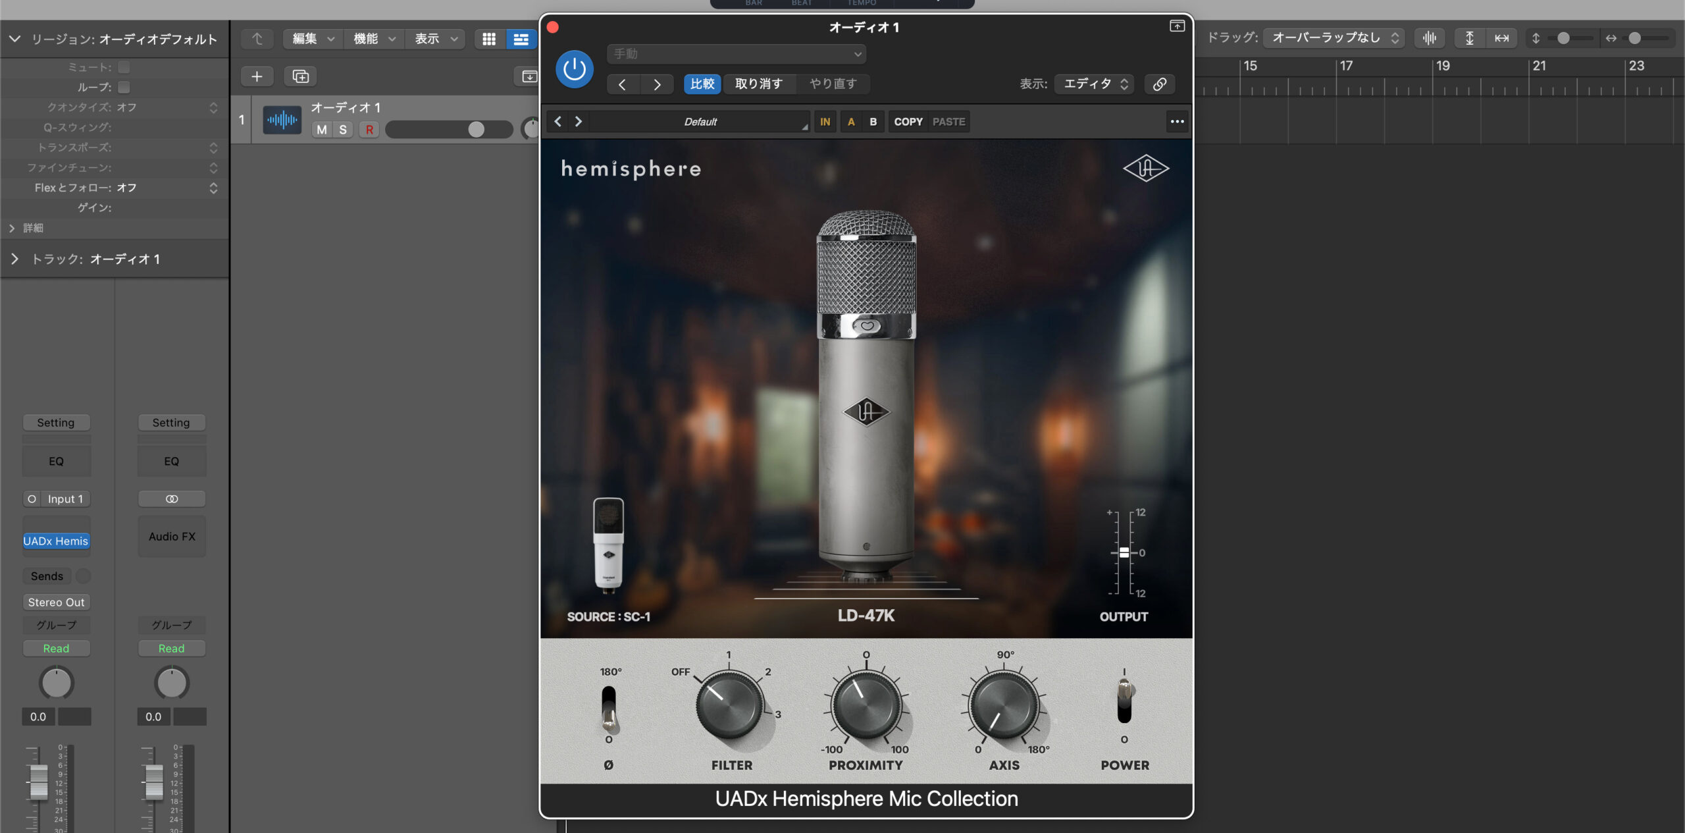Flip the phase 180° switch

coord(609,710)
